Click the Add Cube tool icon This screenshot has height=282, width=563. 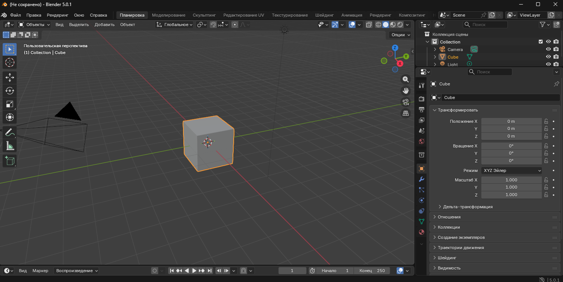point(10,161)
